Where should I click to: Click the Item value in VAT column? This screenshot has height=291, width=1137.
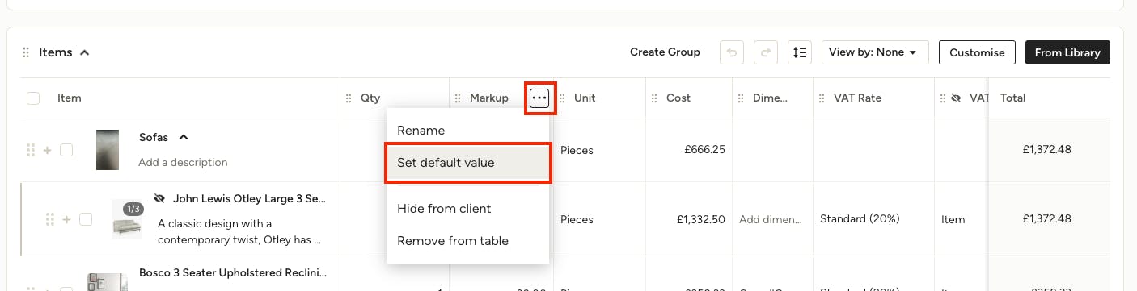tap(953, 219)
